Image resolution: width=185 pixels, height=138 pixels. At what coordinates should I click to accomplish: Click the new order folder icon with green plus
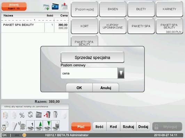[x=46, y=7]
